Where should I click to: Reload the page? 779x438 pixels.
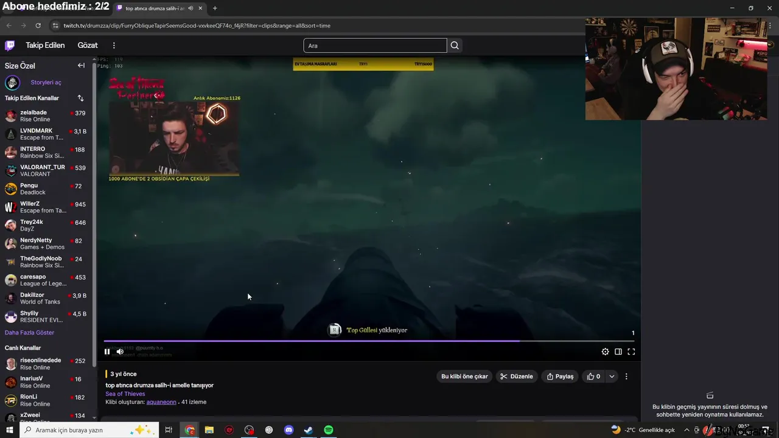tap(38, 26)
